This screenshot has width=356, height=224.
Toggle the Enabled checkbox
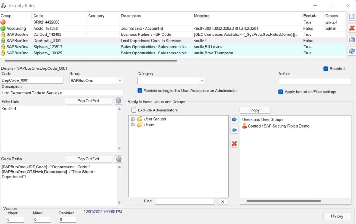pyautogui.click(x=326, y=69)
